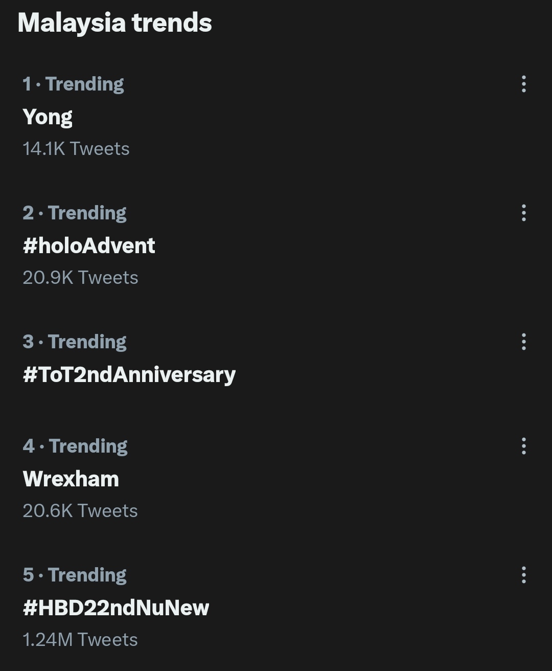
Task: Open more options for the Yong trend
Action: click(523, 84)
